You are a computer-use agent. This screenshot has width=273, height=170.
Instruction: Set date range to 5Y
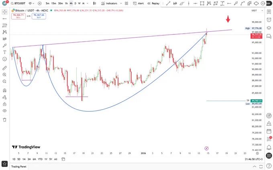[51, 159]
